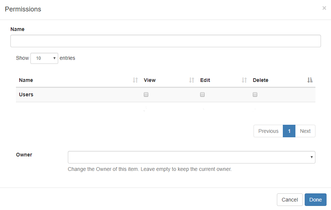331x210 pixels.
Task: Select page 1 in pagination
Action: (289, 131)
